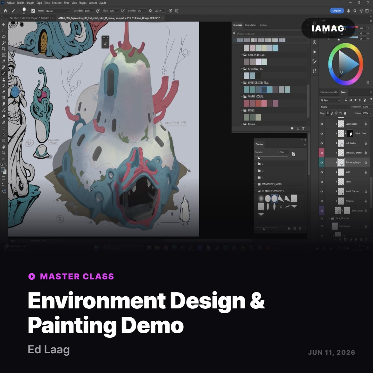Hide the soft shadow layer
Viewport: 373px width, 373px height.
[x=322, y=143]
